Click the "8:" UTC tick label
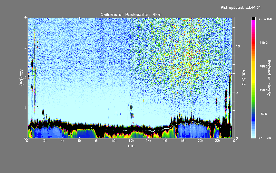This screenshot has height=173, width=276. point(97,141)
